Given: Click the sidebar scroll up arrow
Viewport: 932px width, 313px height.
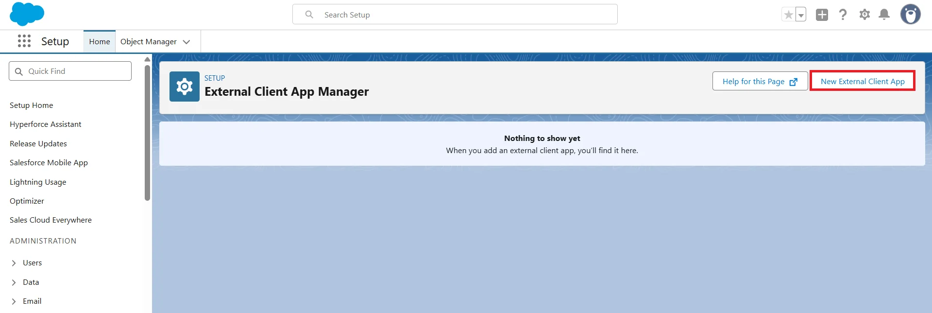Looking at the screenshot, I should coord(147,59).
